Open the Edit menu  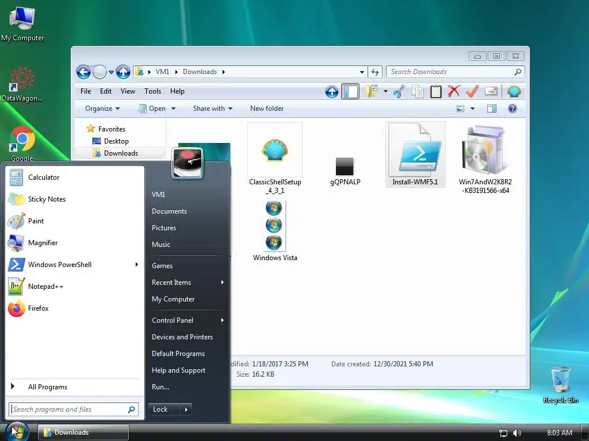click(106, 91)
